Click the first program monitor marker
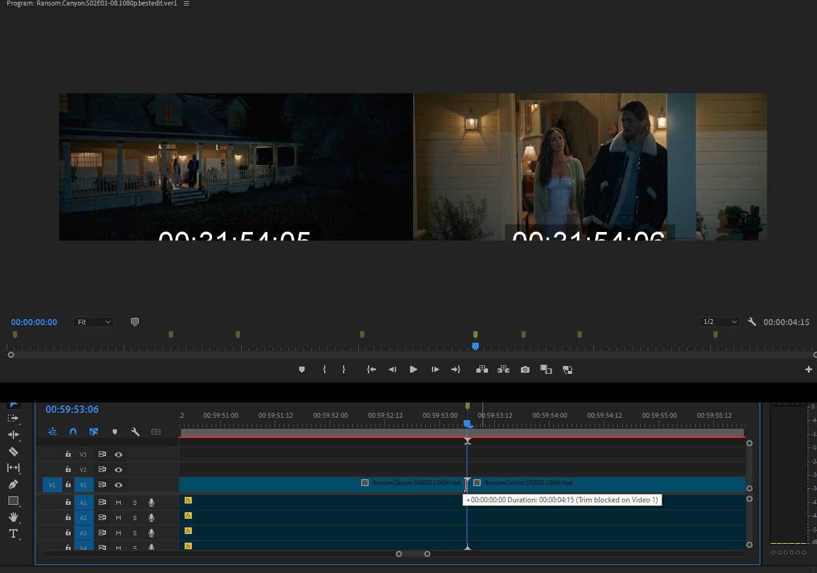The height and width of the screenshot is (573, 817). pos(15,334)
